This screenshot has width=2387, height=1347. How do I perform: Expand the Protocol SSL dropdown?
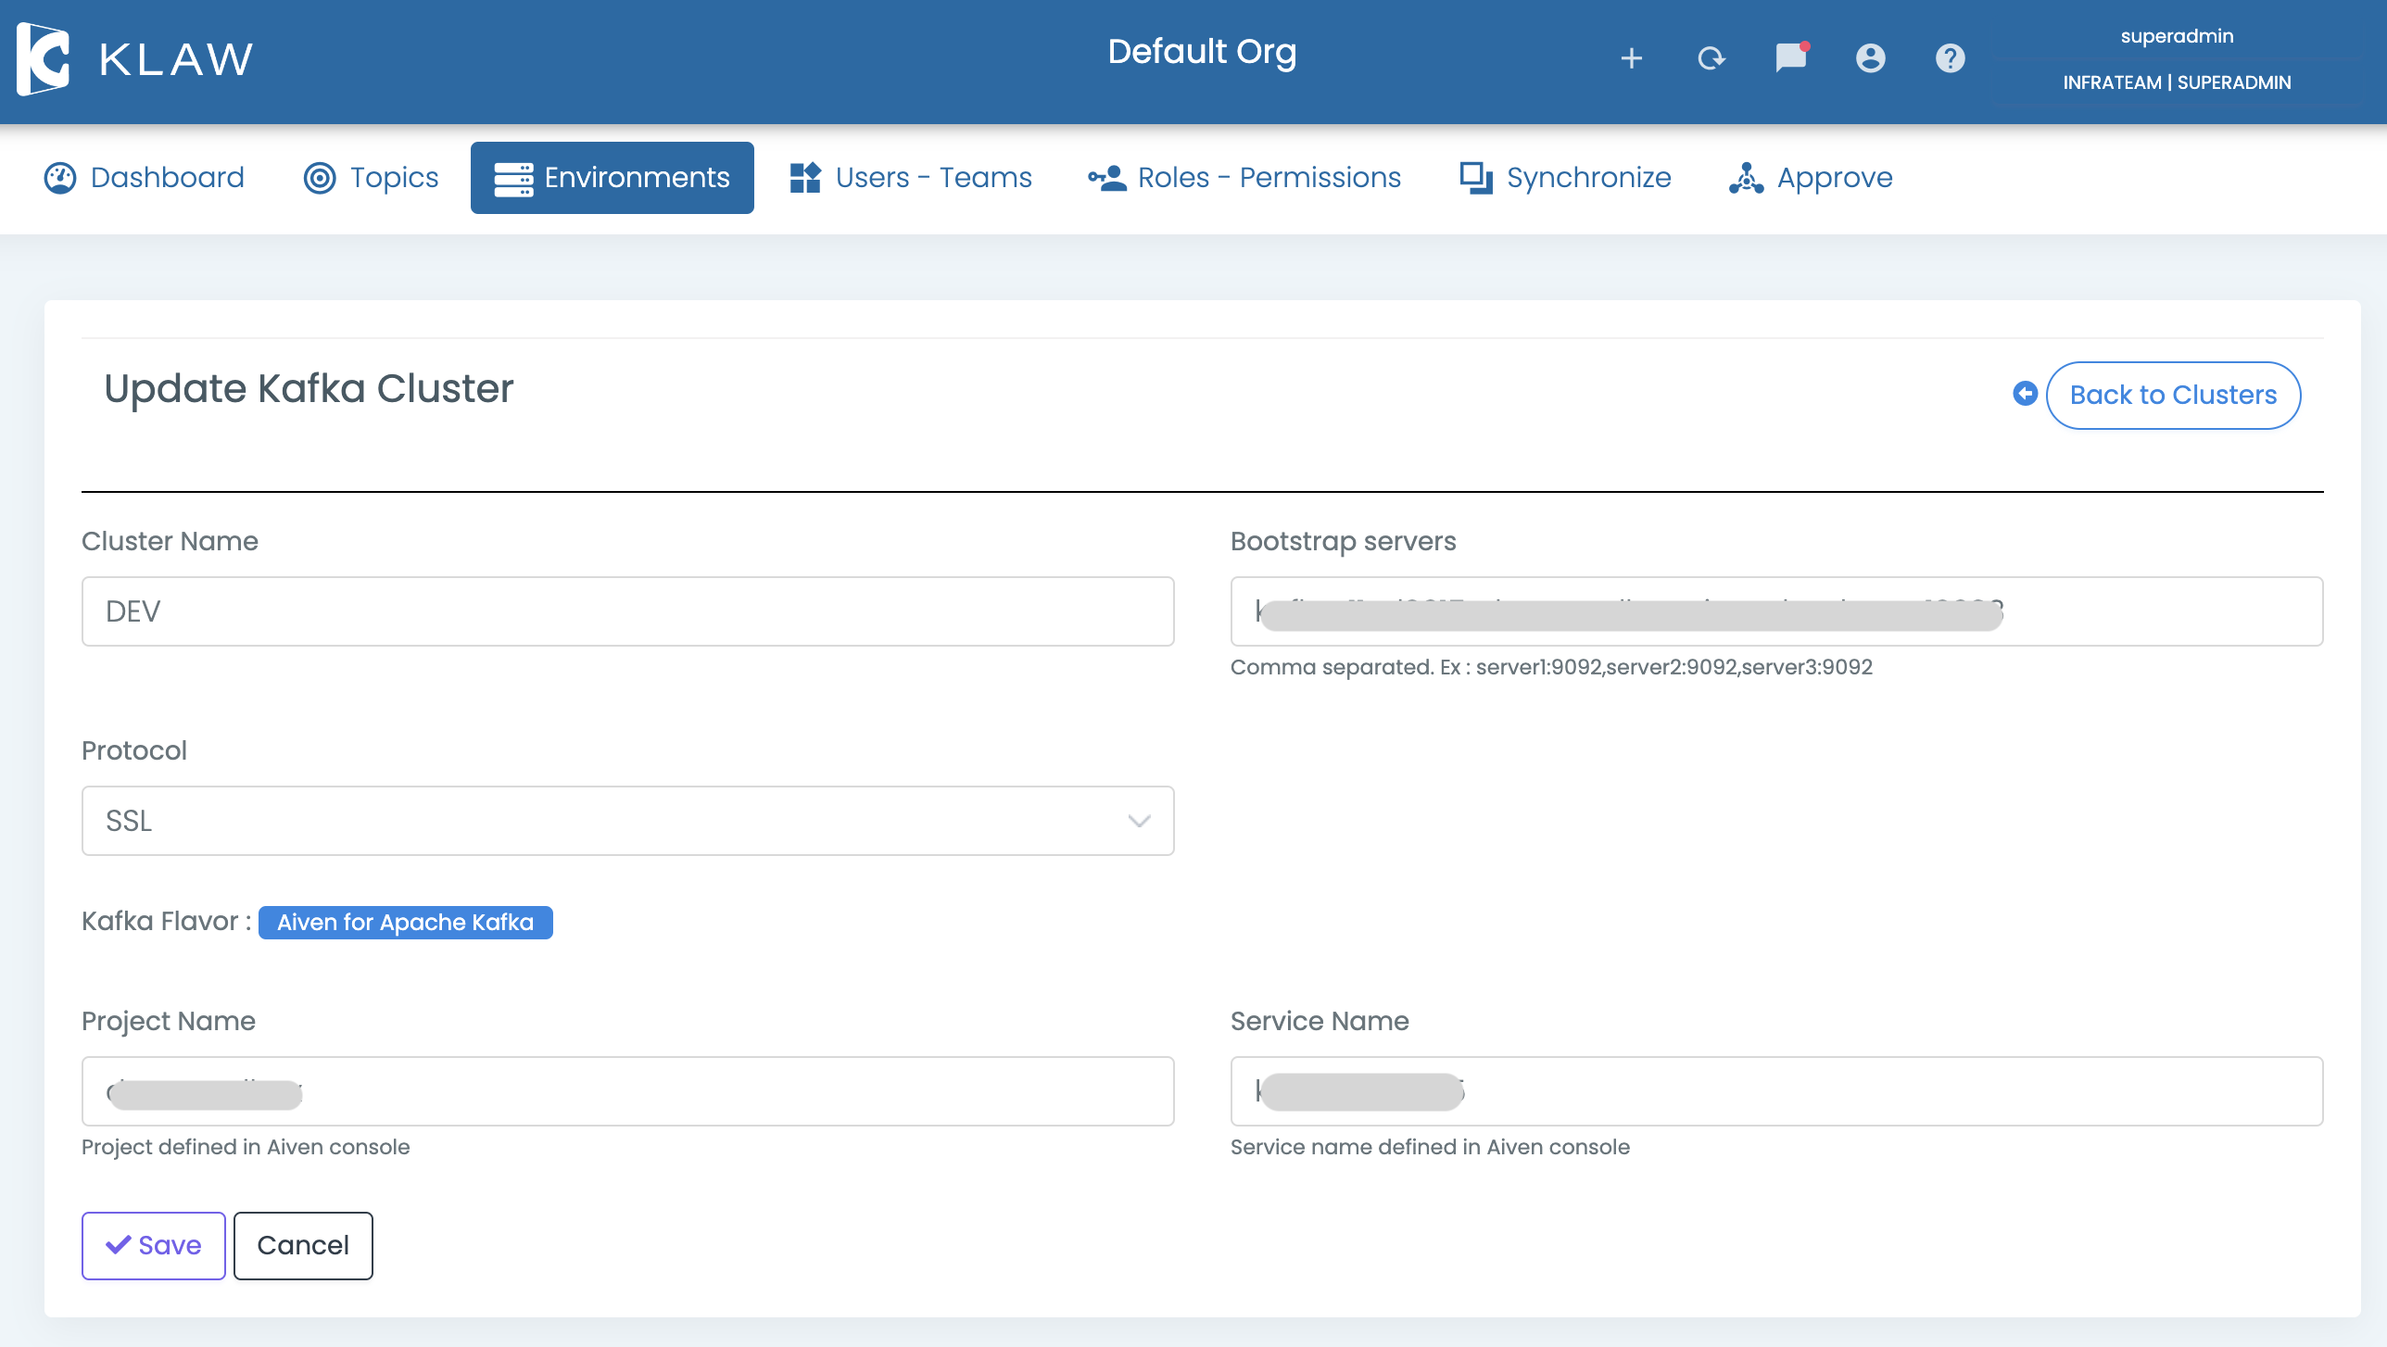point(627,821)
